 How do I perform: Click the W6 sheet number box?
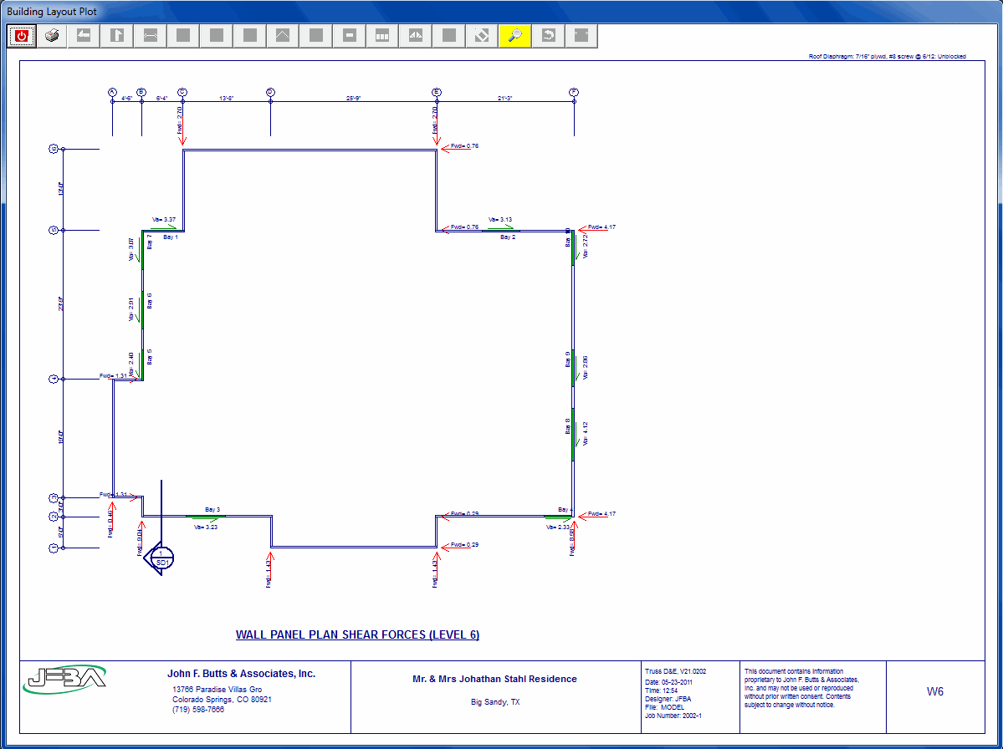[934, 691]
